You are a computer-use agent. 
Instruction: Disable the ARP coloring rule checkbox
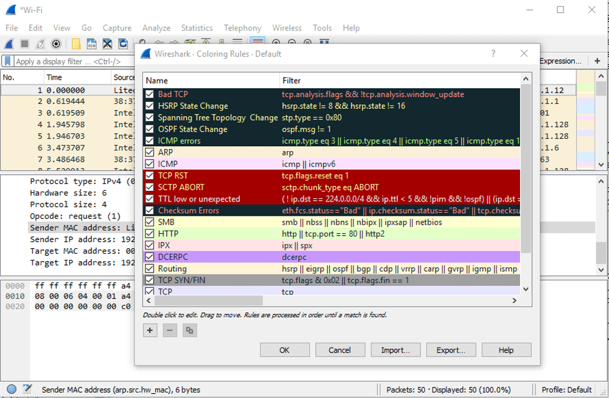coord(149,152)
